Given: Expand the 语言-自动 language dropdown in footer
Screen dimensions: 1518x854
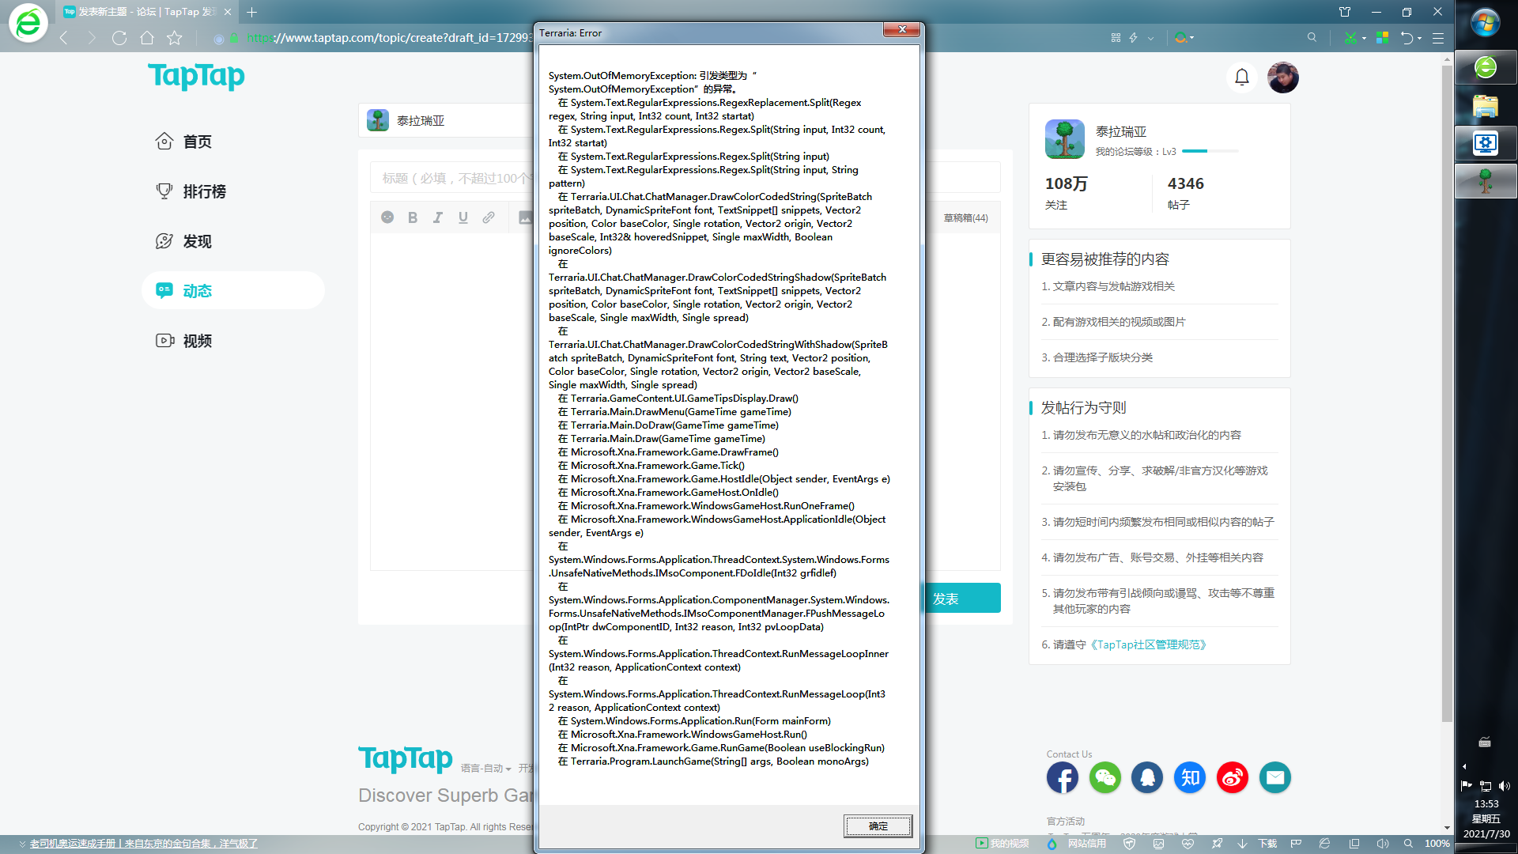Looking at the screenshot, I should (485, 769).
